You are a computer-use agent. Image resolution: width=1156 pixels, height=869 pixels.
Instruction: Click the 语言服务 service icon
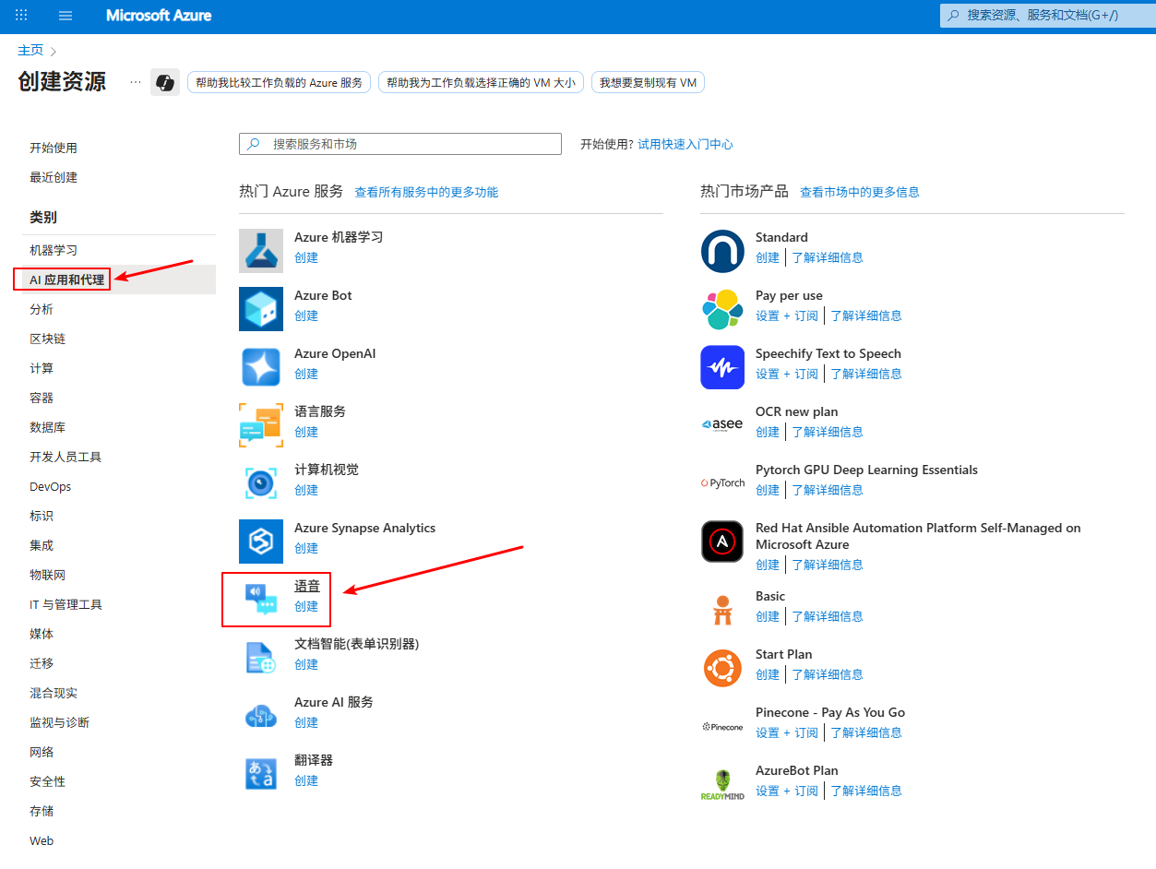coord(261,425)
